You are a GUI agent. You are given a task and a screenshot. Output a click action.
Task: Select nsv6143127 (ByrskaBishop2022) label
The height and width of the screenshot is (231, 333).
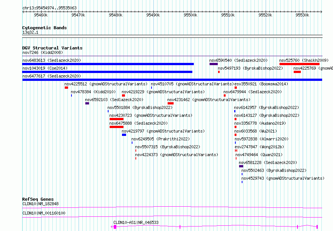pyautogui.click(x=267, y=115)
